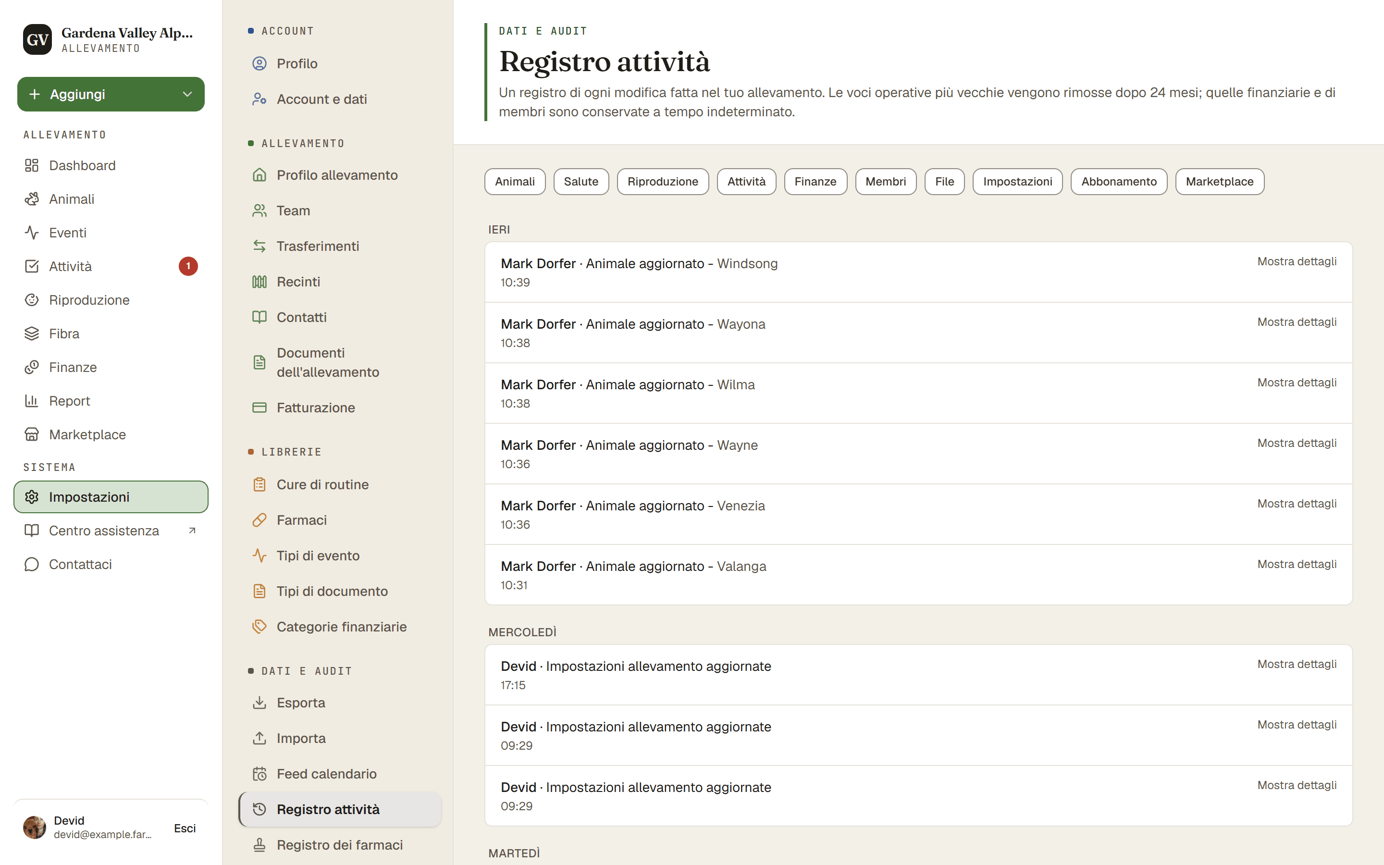Select the Fibra layers icon
This screenshot has width=1384, height=865.
[x=31, y=334]
